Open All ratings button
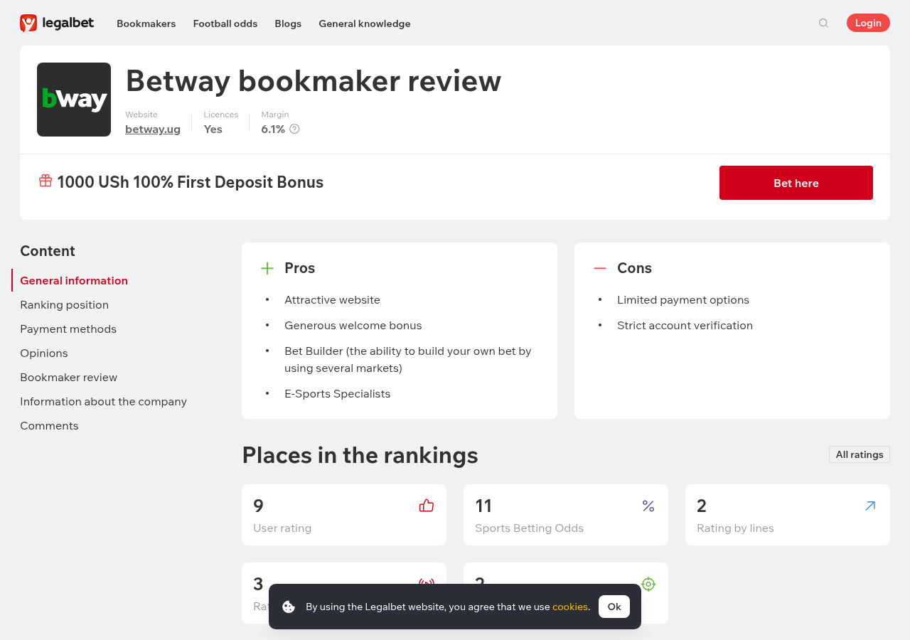Screen dimensions: 910x640 860,454
